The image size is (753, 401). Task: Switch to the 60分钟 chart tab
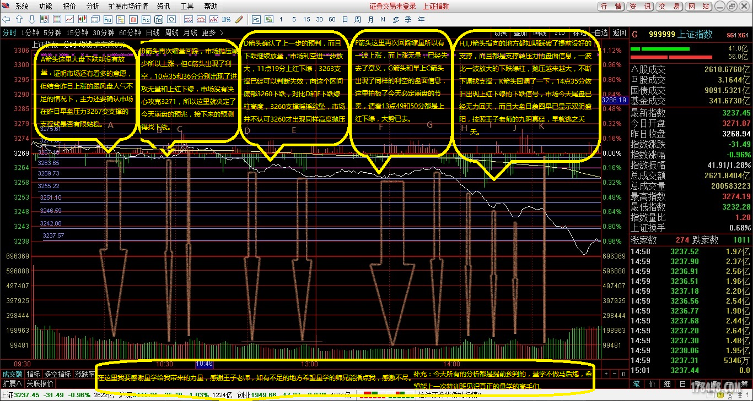tap(130, 32)
